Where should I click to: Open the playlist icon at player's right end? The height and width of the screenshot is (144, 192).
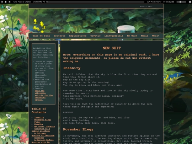[x=190, y=2]
